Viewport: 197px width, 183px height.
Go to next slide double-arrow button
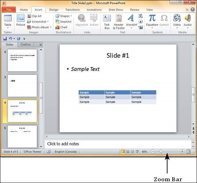(x=193, y=132)
